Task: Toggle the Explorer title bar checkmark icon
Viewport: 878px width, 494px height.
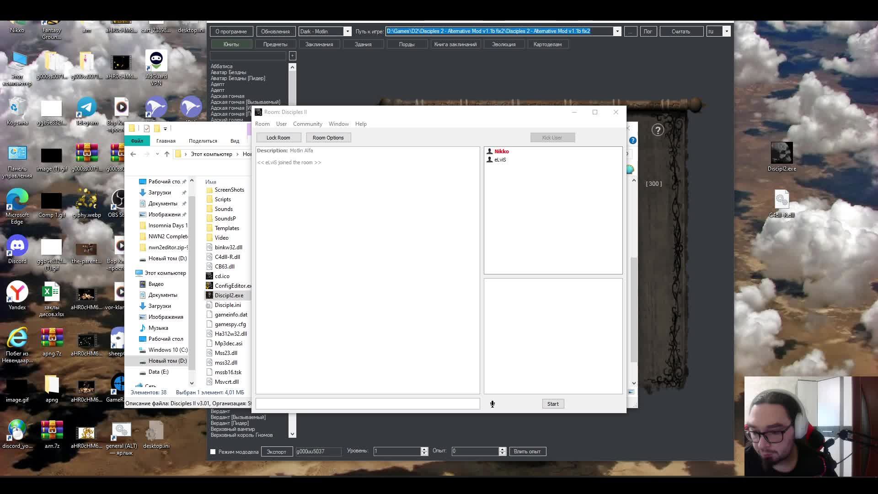Action: point(147,129)
